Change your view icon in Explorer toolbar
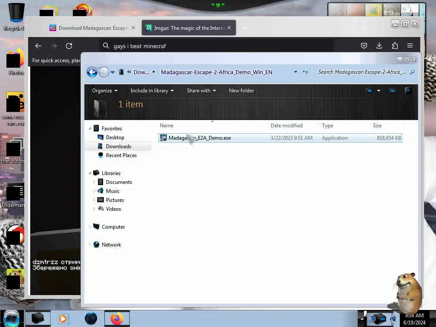The image size is (436, 327). pyautogui.click(x=369, y=91)
